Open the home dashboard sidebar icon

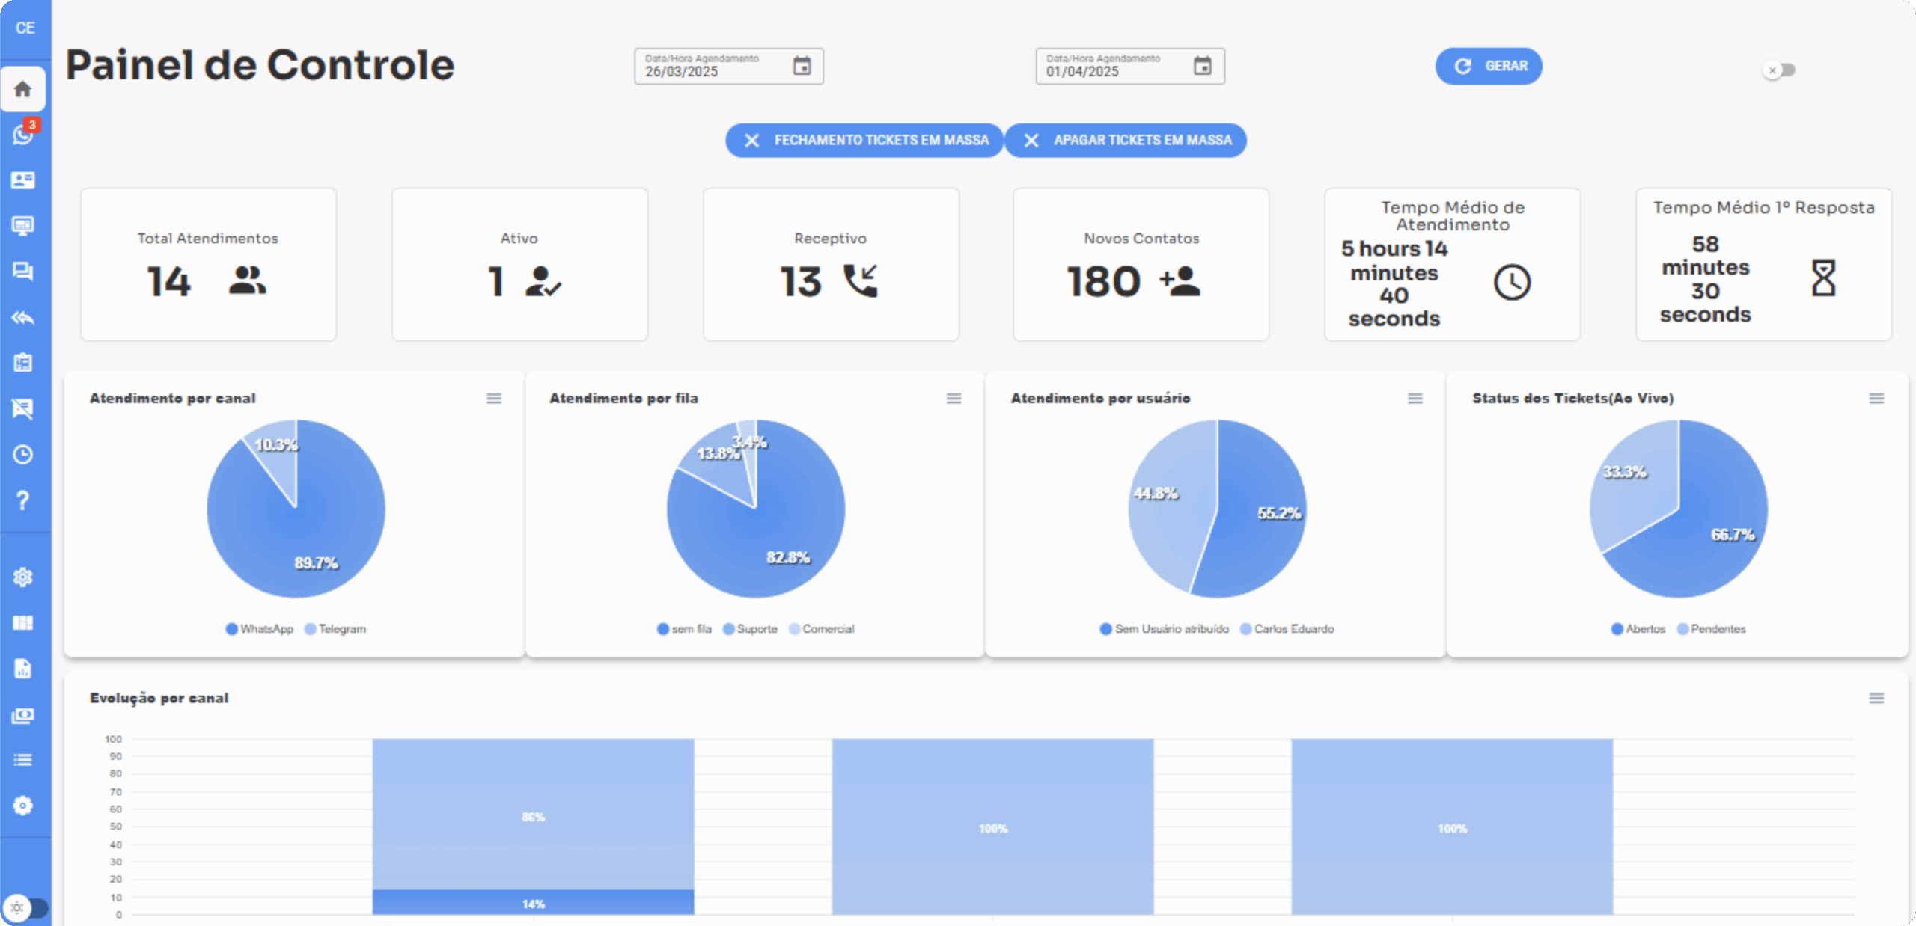(x=23, y=90)
